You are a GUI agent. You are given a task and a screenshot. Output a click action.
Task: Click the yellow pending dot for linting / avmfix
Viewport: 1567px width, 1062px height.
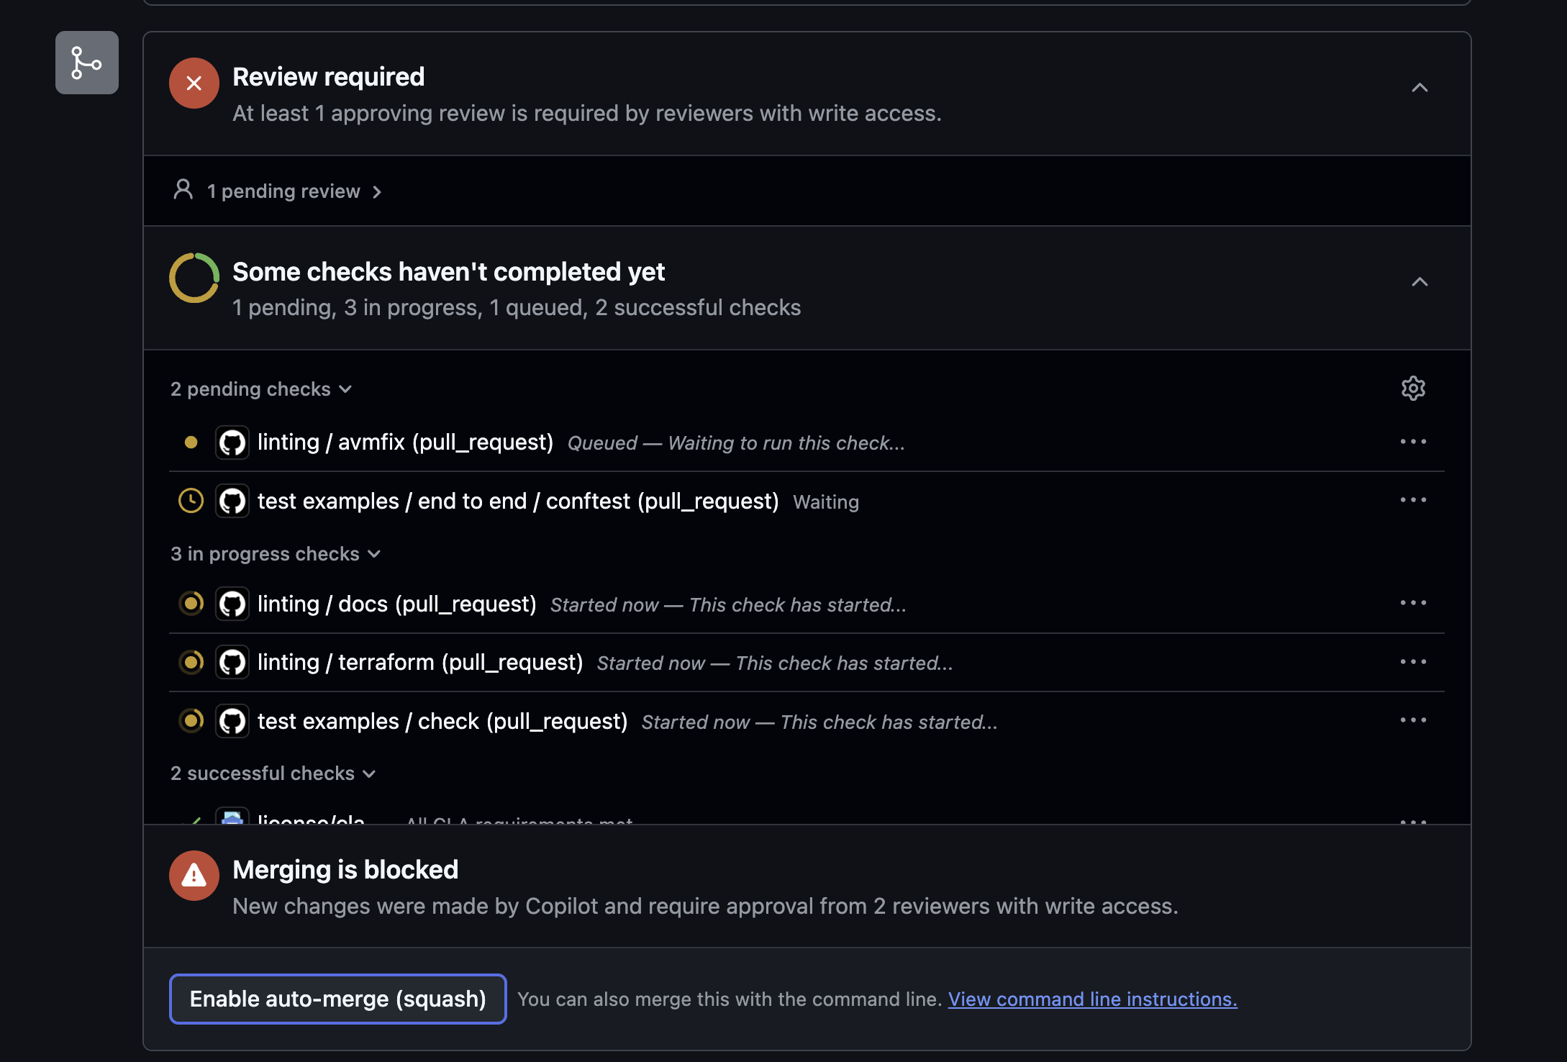click(191, 442)
